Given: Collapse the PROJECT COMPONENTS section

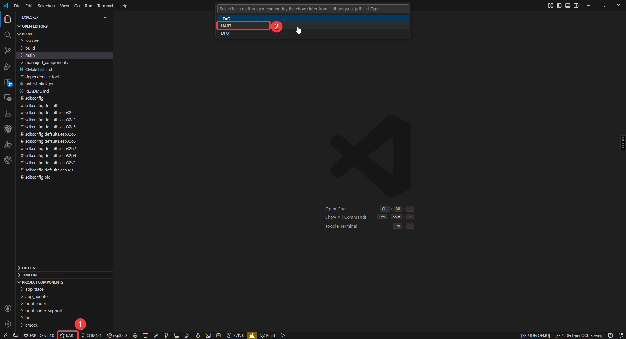Looking at the screenshot, I should [x=64, y=282].
